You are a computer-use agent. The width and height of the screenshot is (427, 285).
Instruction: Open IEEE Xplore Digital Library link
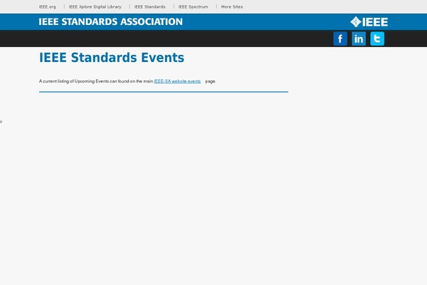[x=95, y=7]
